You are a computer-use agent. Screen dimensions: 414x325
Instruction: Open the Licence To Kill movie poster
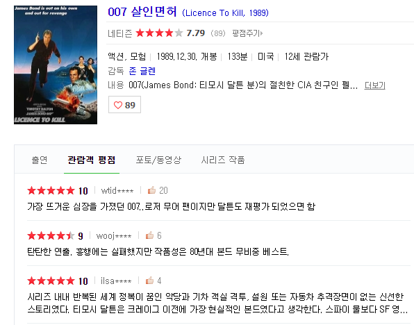tap(56, 65)
